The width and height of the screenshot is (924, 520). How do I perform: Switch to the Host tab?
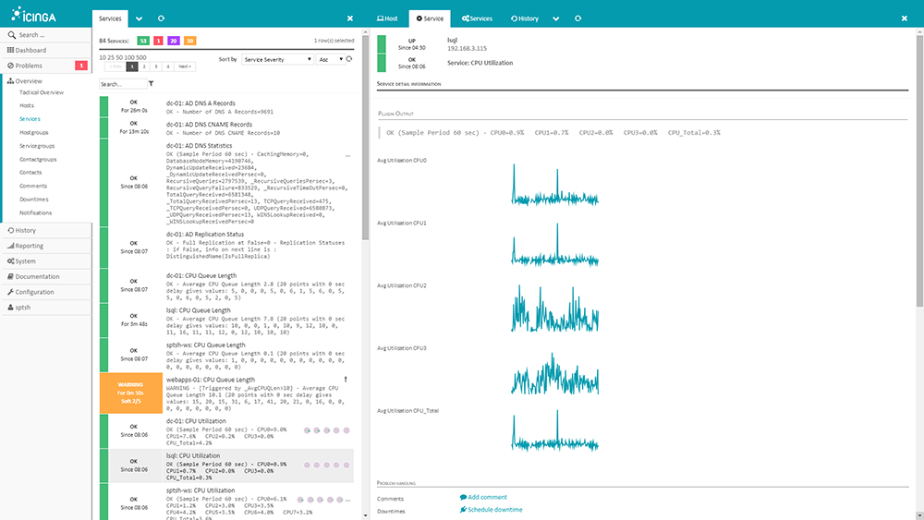(387, 18)
